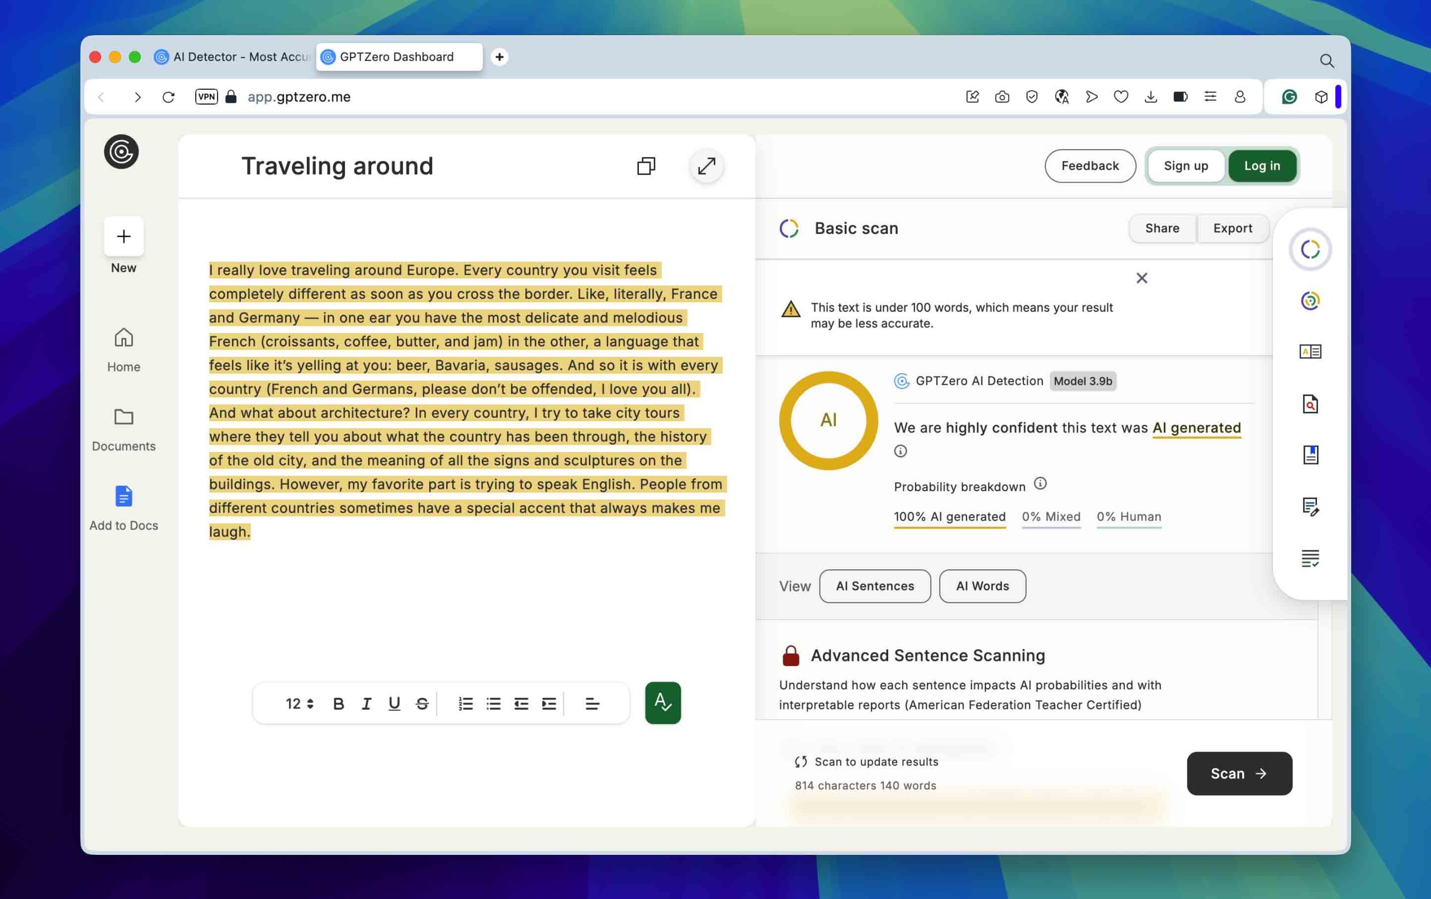The width and height of the screenshot is (1431, 899).
Task: Change the font size 12 stepper
Action: [x=299, y=703]
